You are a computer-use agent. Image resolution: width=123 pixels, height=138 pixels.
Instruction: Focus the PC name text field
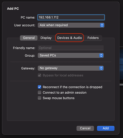(x=71, y=17)
